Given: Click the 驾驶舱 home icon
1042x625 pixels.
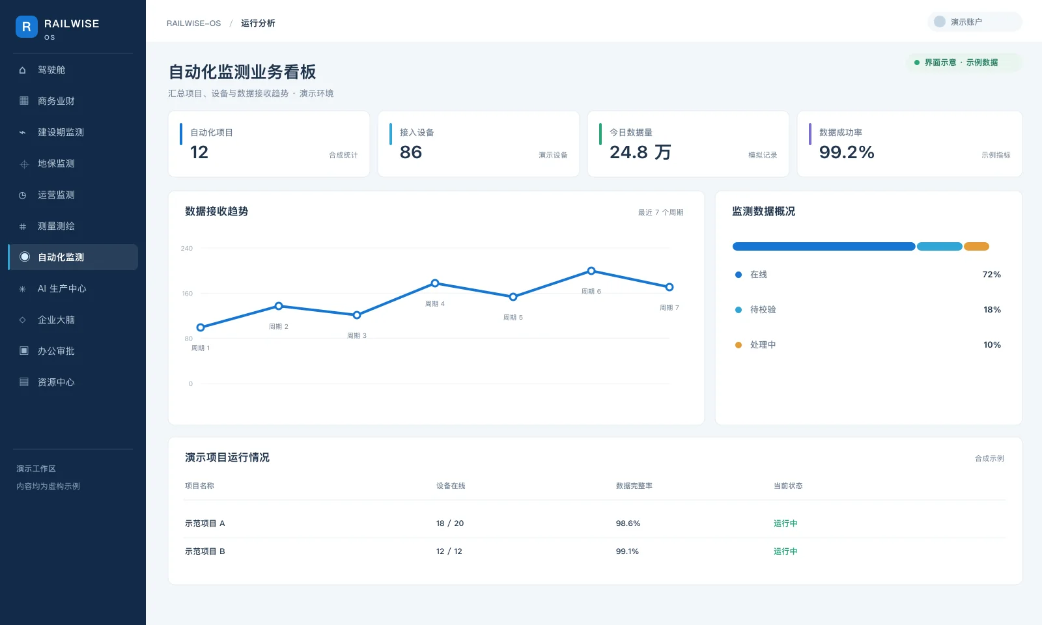Looking at the screenshot, I should click(x=23, y=70).
